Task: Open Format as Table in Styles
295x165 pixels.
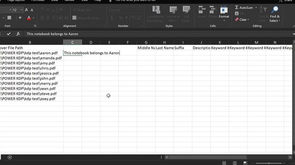Action: click(x=173, y=14)
